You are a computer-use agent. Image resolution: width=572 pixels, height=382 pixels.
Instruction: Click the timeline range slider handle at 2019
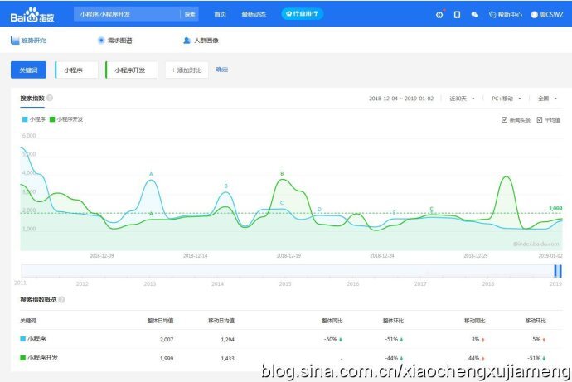(x=558, y=271)
